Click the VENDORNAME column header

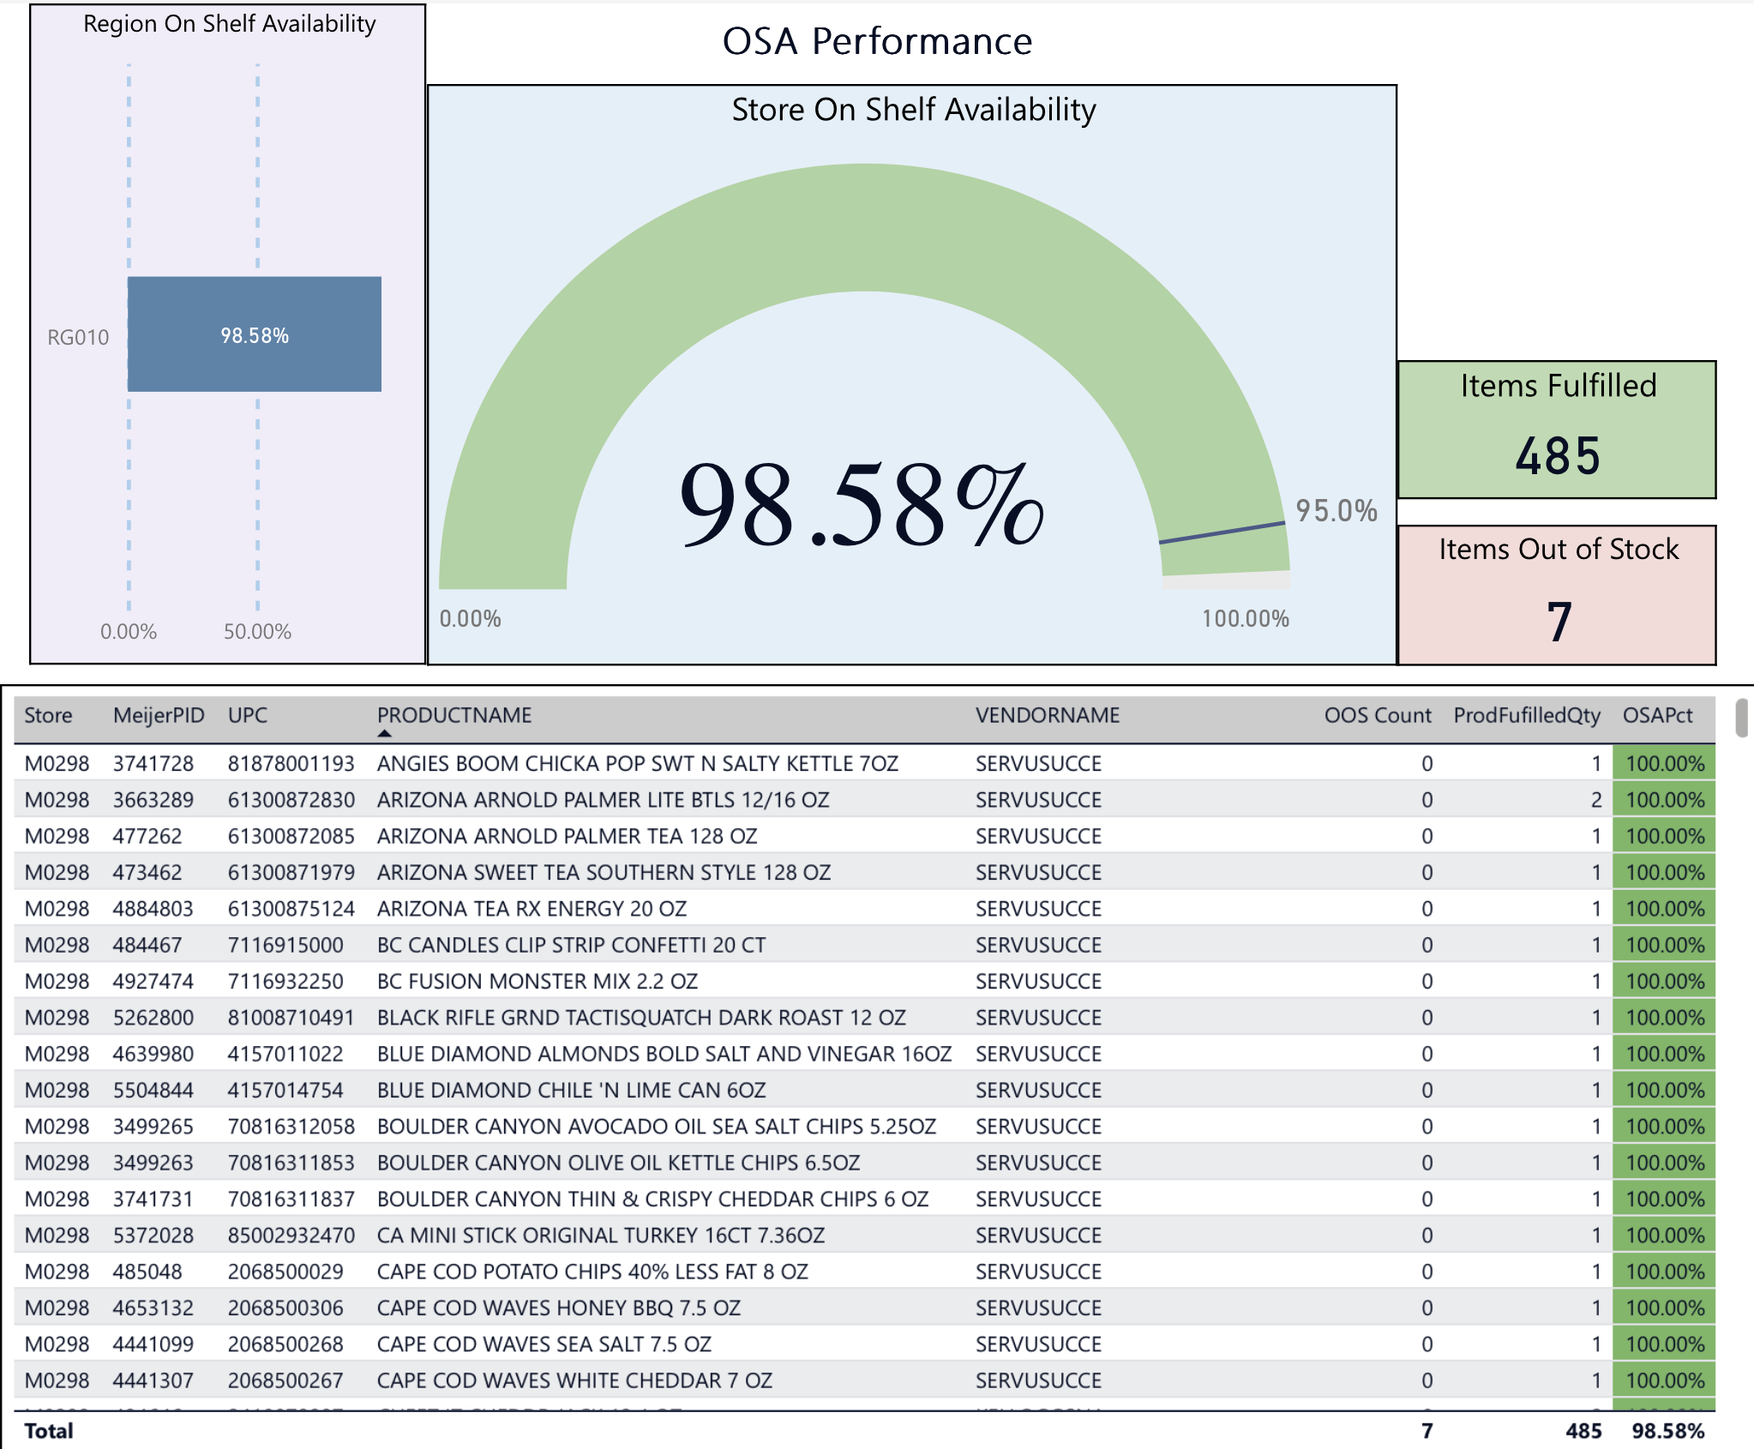point(1047,715)
